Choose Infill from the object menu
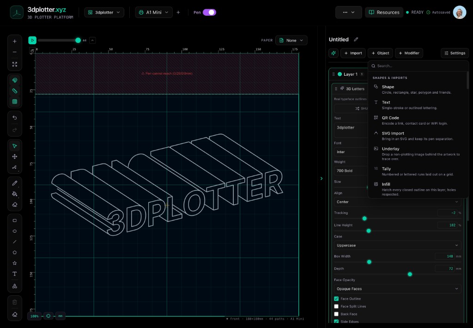This screenshot has width=473, height=328. [418, 189]
